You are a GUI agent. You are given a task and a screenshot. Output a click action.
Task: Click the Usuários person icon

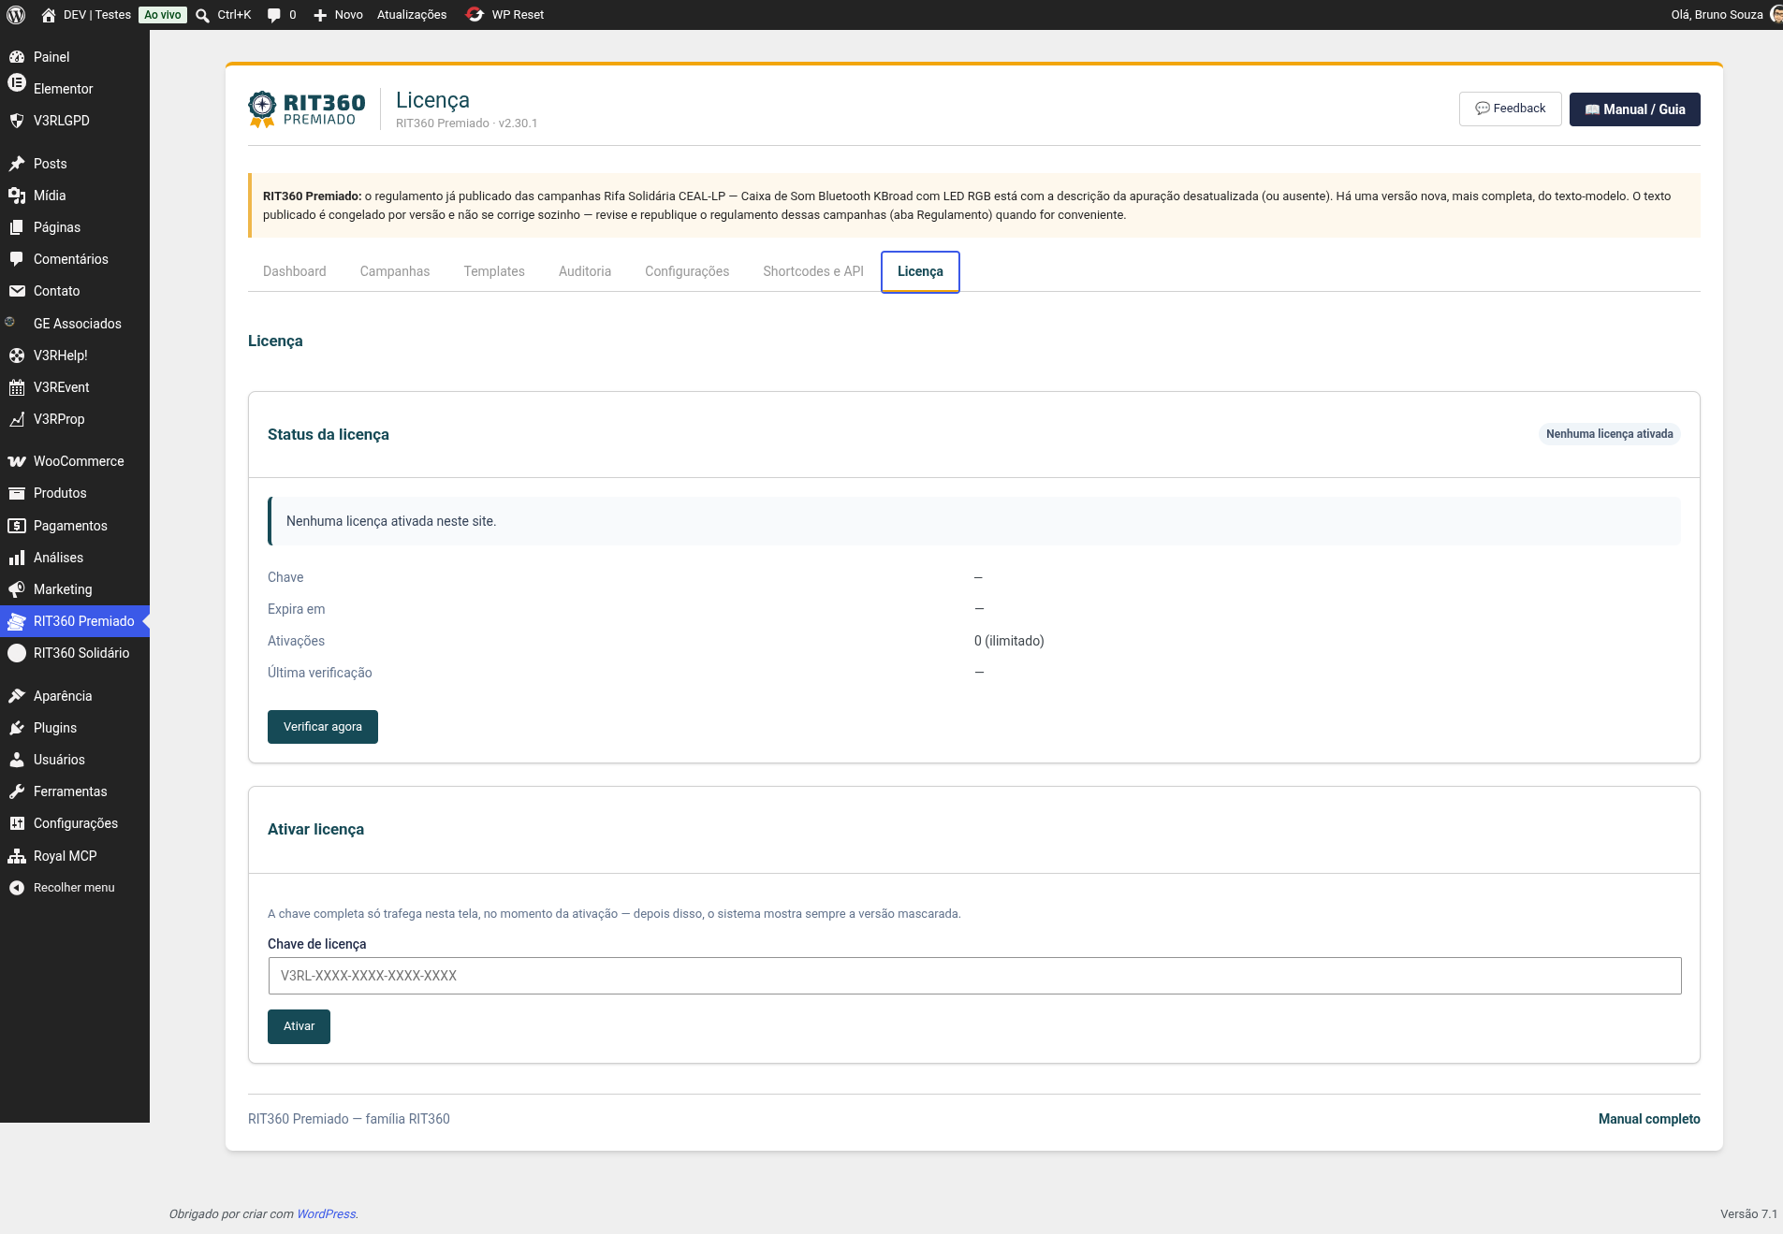coord(17,760)
